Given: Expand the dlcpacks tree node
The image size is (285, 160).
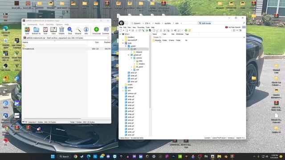Looking at the screenshot, I should [x=132, y=52].
